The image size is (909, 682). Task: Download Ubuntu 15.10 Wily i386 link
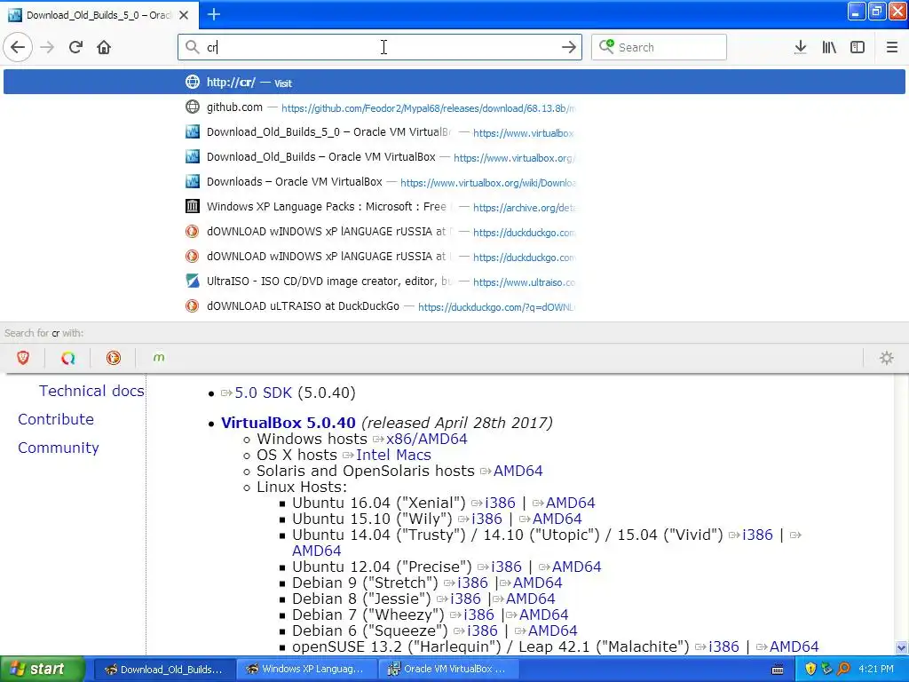486,519
